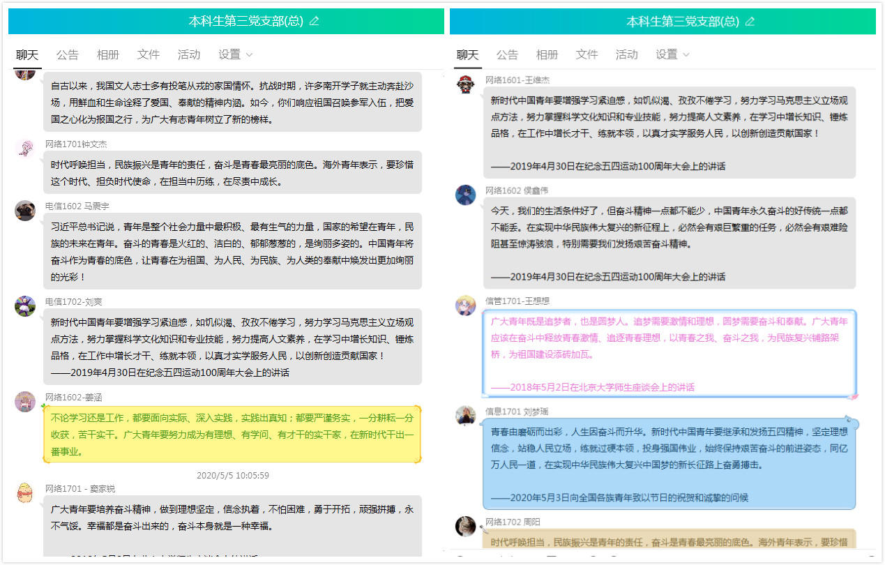Click avatar next to 信管1701-王想想
The height and width of the screenshot is (565, 885).
pyautogui.click(x=466, y=306)
